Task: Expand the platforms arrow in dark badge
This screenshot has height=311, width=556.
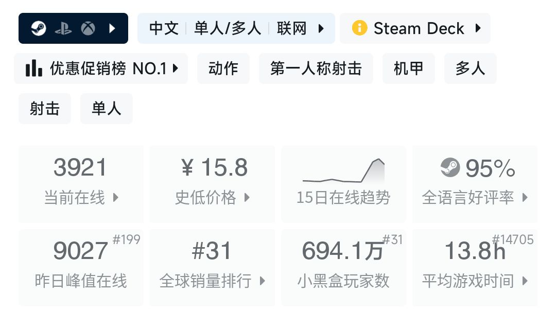Action: point(112,28)
